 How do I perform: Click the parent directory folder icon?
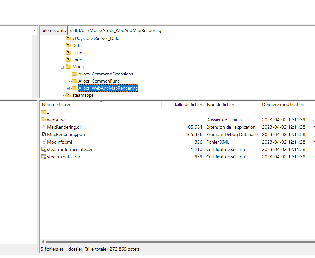click(44, 112)
